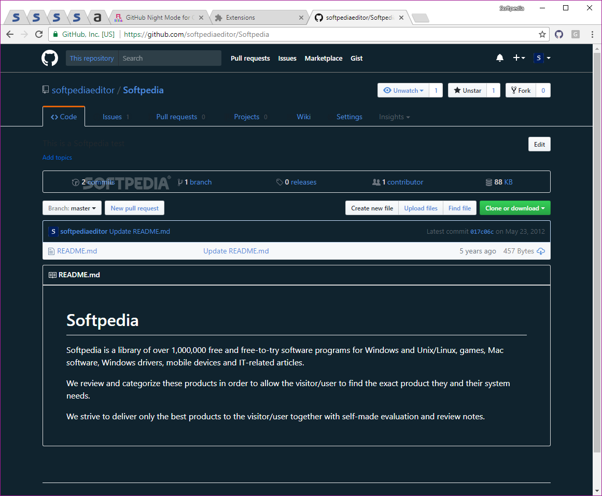The width and height of the screenshot is (602, 496).
Task: Close the GitHub Night Mode tab
Action: (x=201, y=18)
